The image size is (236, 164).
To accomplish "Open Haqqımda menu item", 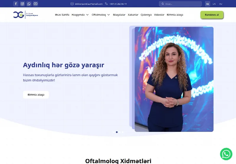I will [x=78, y=15].
